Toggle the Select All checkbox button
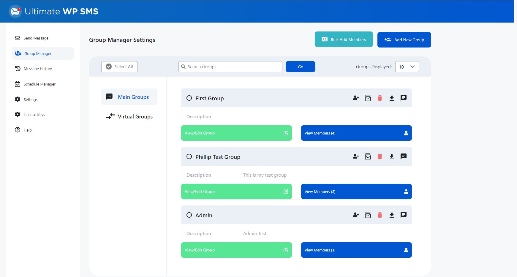Viewport: 517px width, 277px height. pos(119,67)
